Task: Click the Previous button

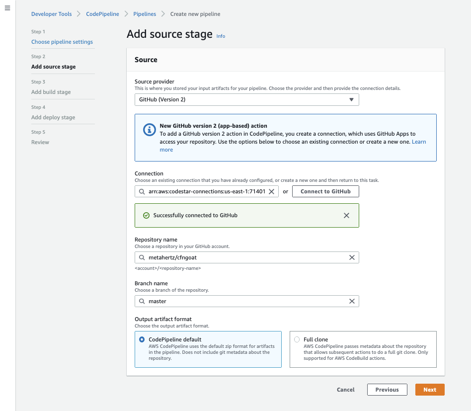Action: point(387,390)
